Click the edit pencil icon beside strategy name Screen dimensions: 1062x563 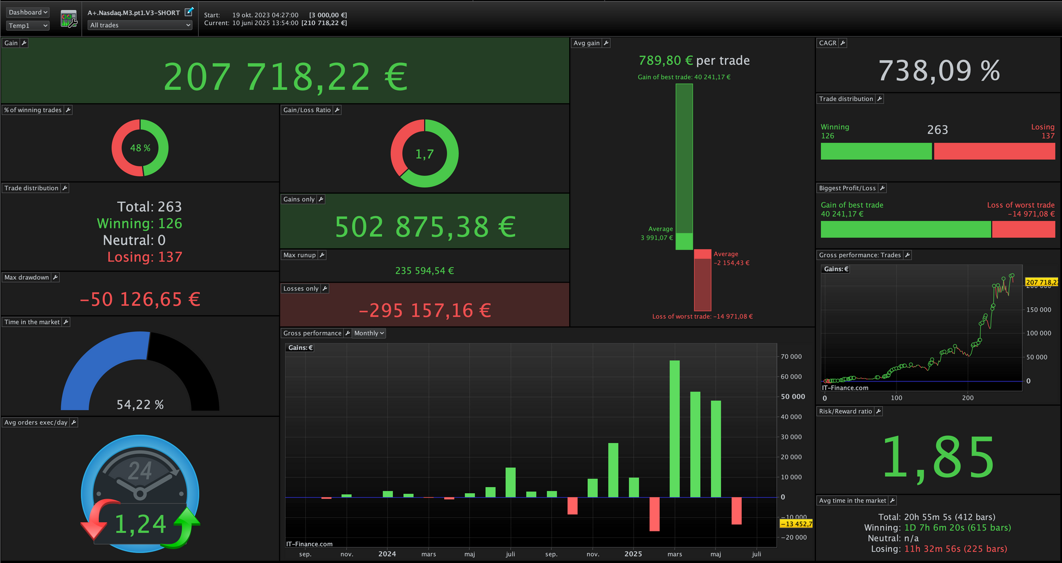click(x=189, y=12)
